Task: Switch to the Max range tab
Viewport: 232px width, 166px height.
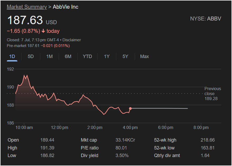Action: 144,56
